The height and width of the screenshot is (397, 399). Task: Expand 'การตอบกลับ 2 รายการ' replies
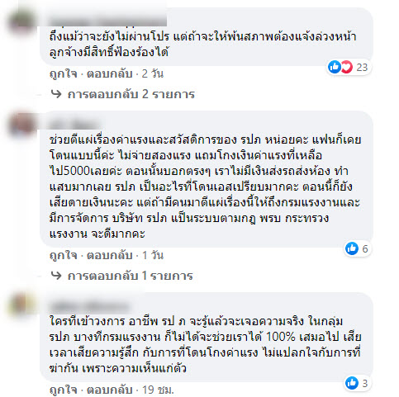click(131, 94)
